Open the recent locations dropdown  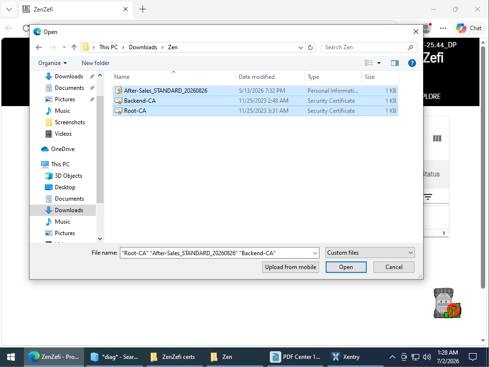click(64, 47)
